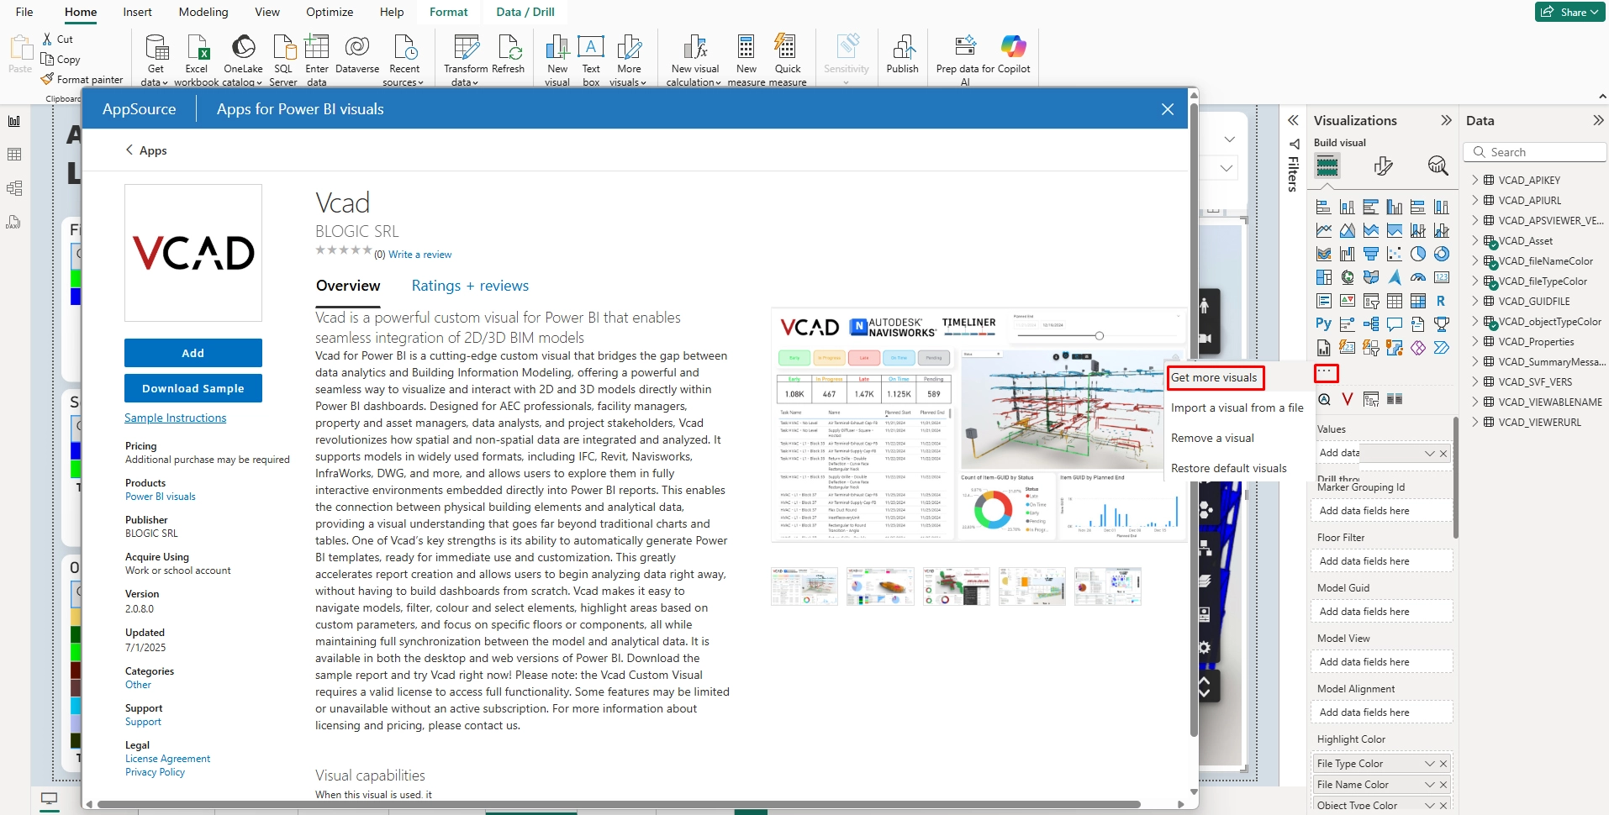This screenshot has height=815, width=1609.
Task: Click the Share button
Action: (x=1569, y=12)
